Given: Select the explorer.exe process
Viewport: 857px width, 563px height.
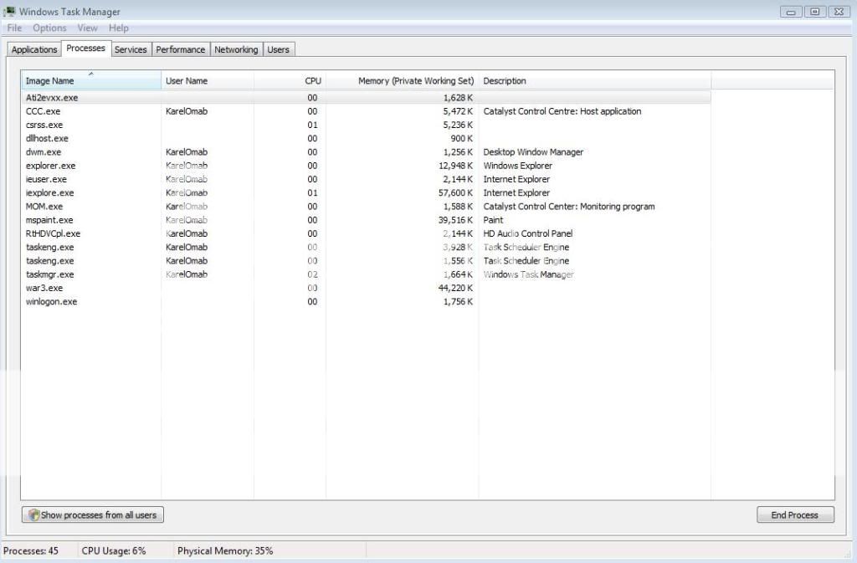Looking at the screenshot, I should point(367,166).
